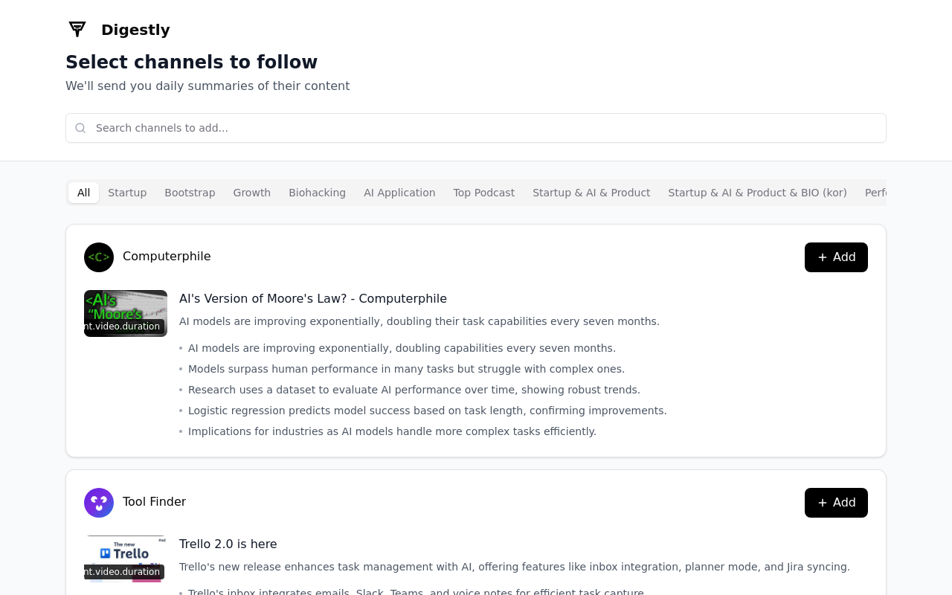The width and height of the screenshot is (952, 595).
Task: Open the AI's Moore's Law video thumbnail
Action: tap(126, 313)
